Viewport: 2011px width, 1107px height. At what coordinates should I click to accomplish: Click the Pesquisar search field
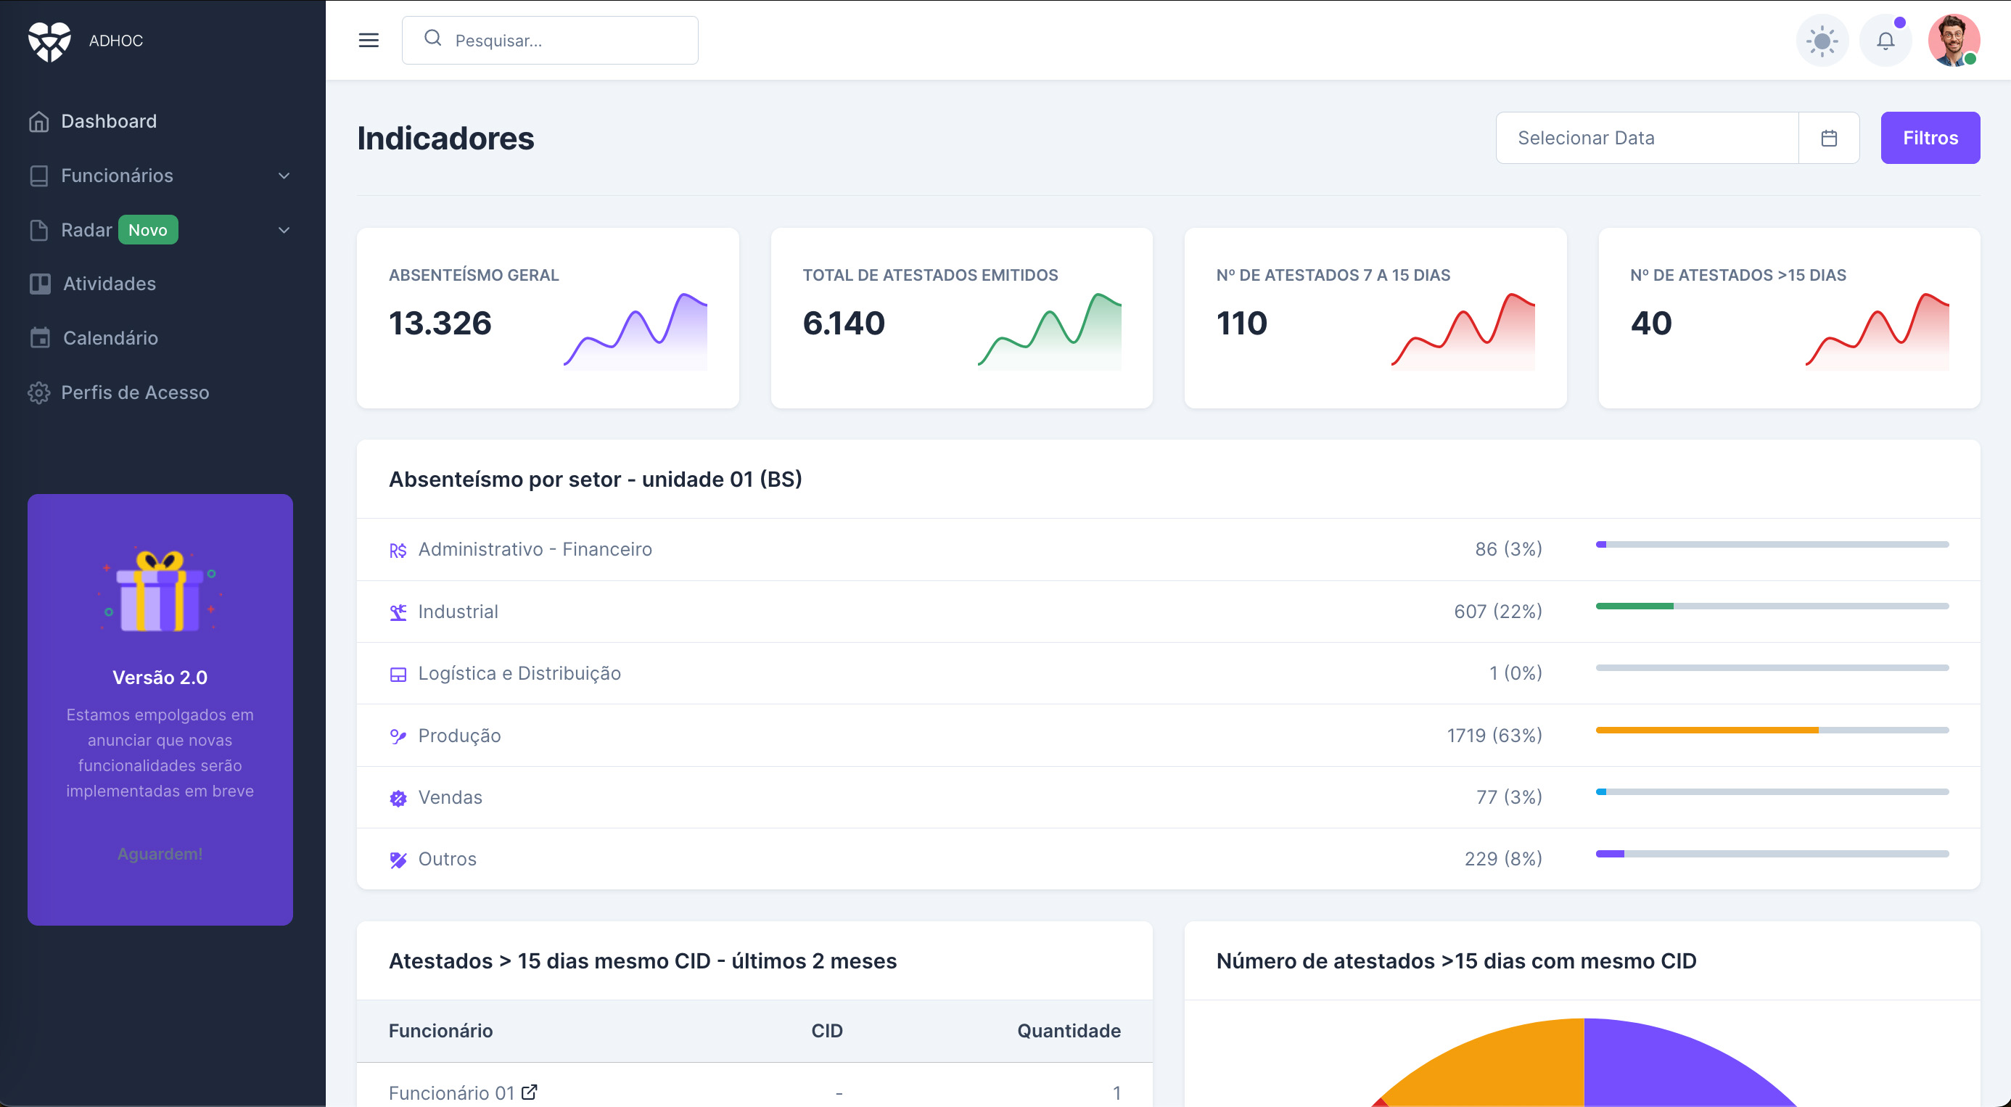[551, 41]
